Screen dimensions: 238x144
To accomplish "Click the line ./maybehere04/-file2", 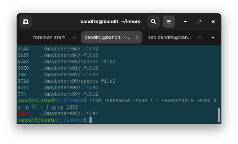I will [x=69, y=55].
